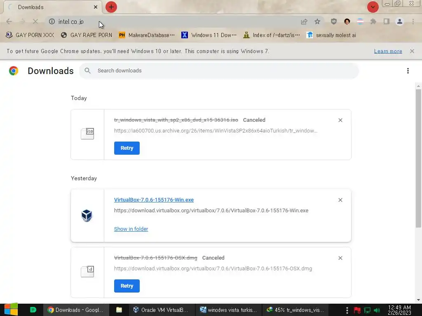Open the Index of /~dartz/is… bookmark
Screen dimensions: 422x316
tap(271, 35)
